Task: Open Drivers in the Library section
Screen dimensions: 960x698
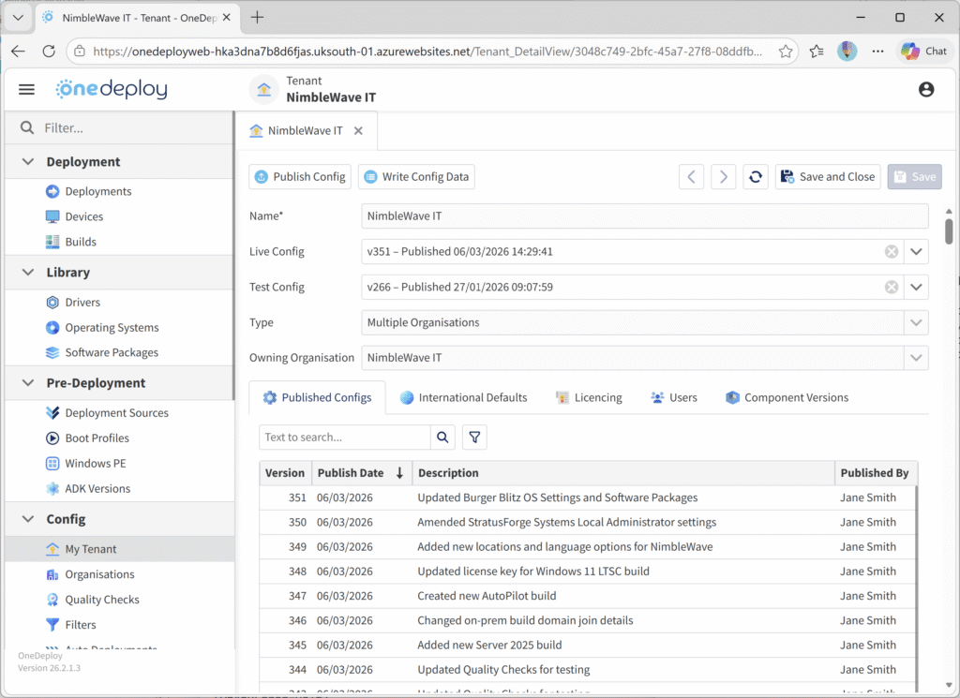Action: tap(72, 303)
